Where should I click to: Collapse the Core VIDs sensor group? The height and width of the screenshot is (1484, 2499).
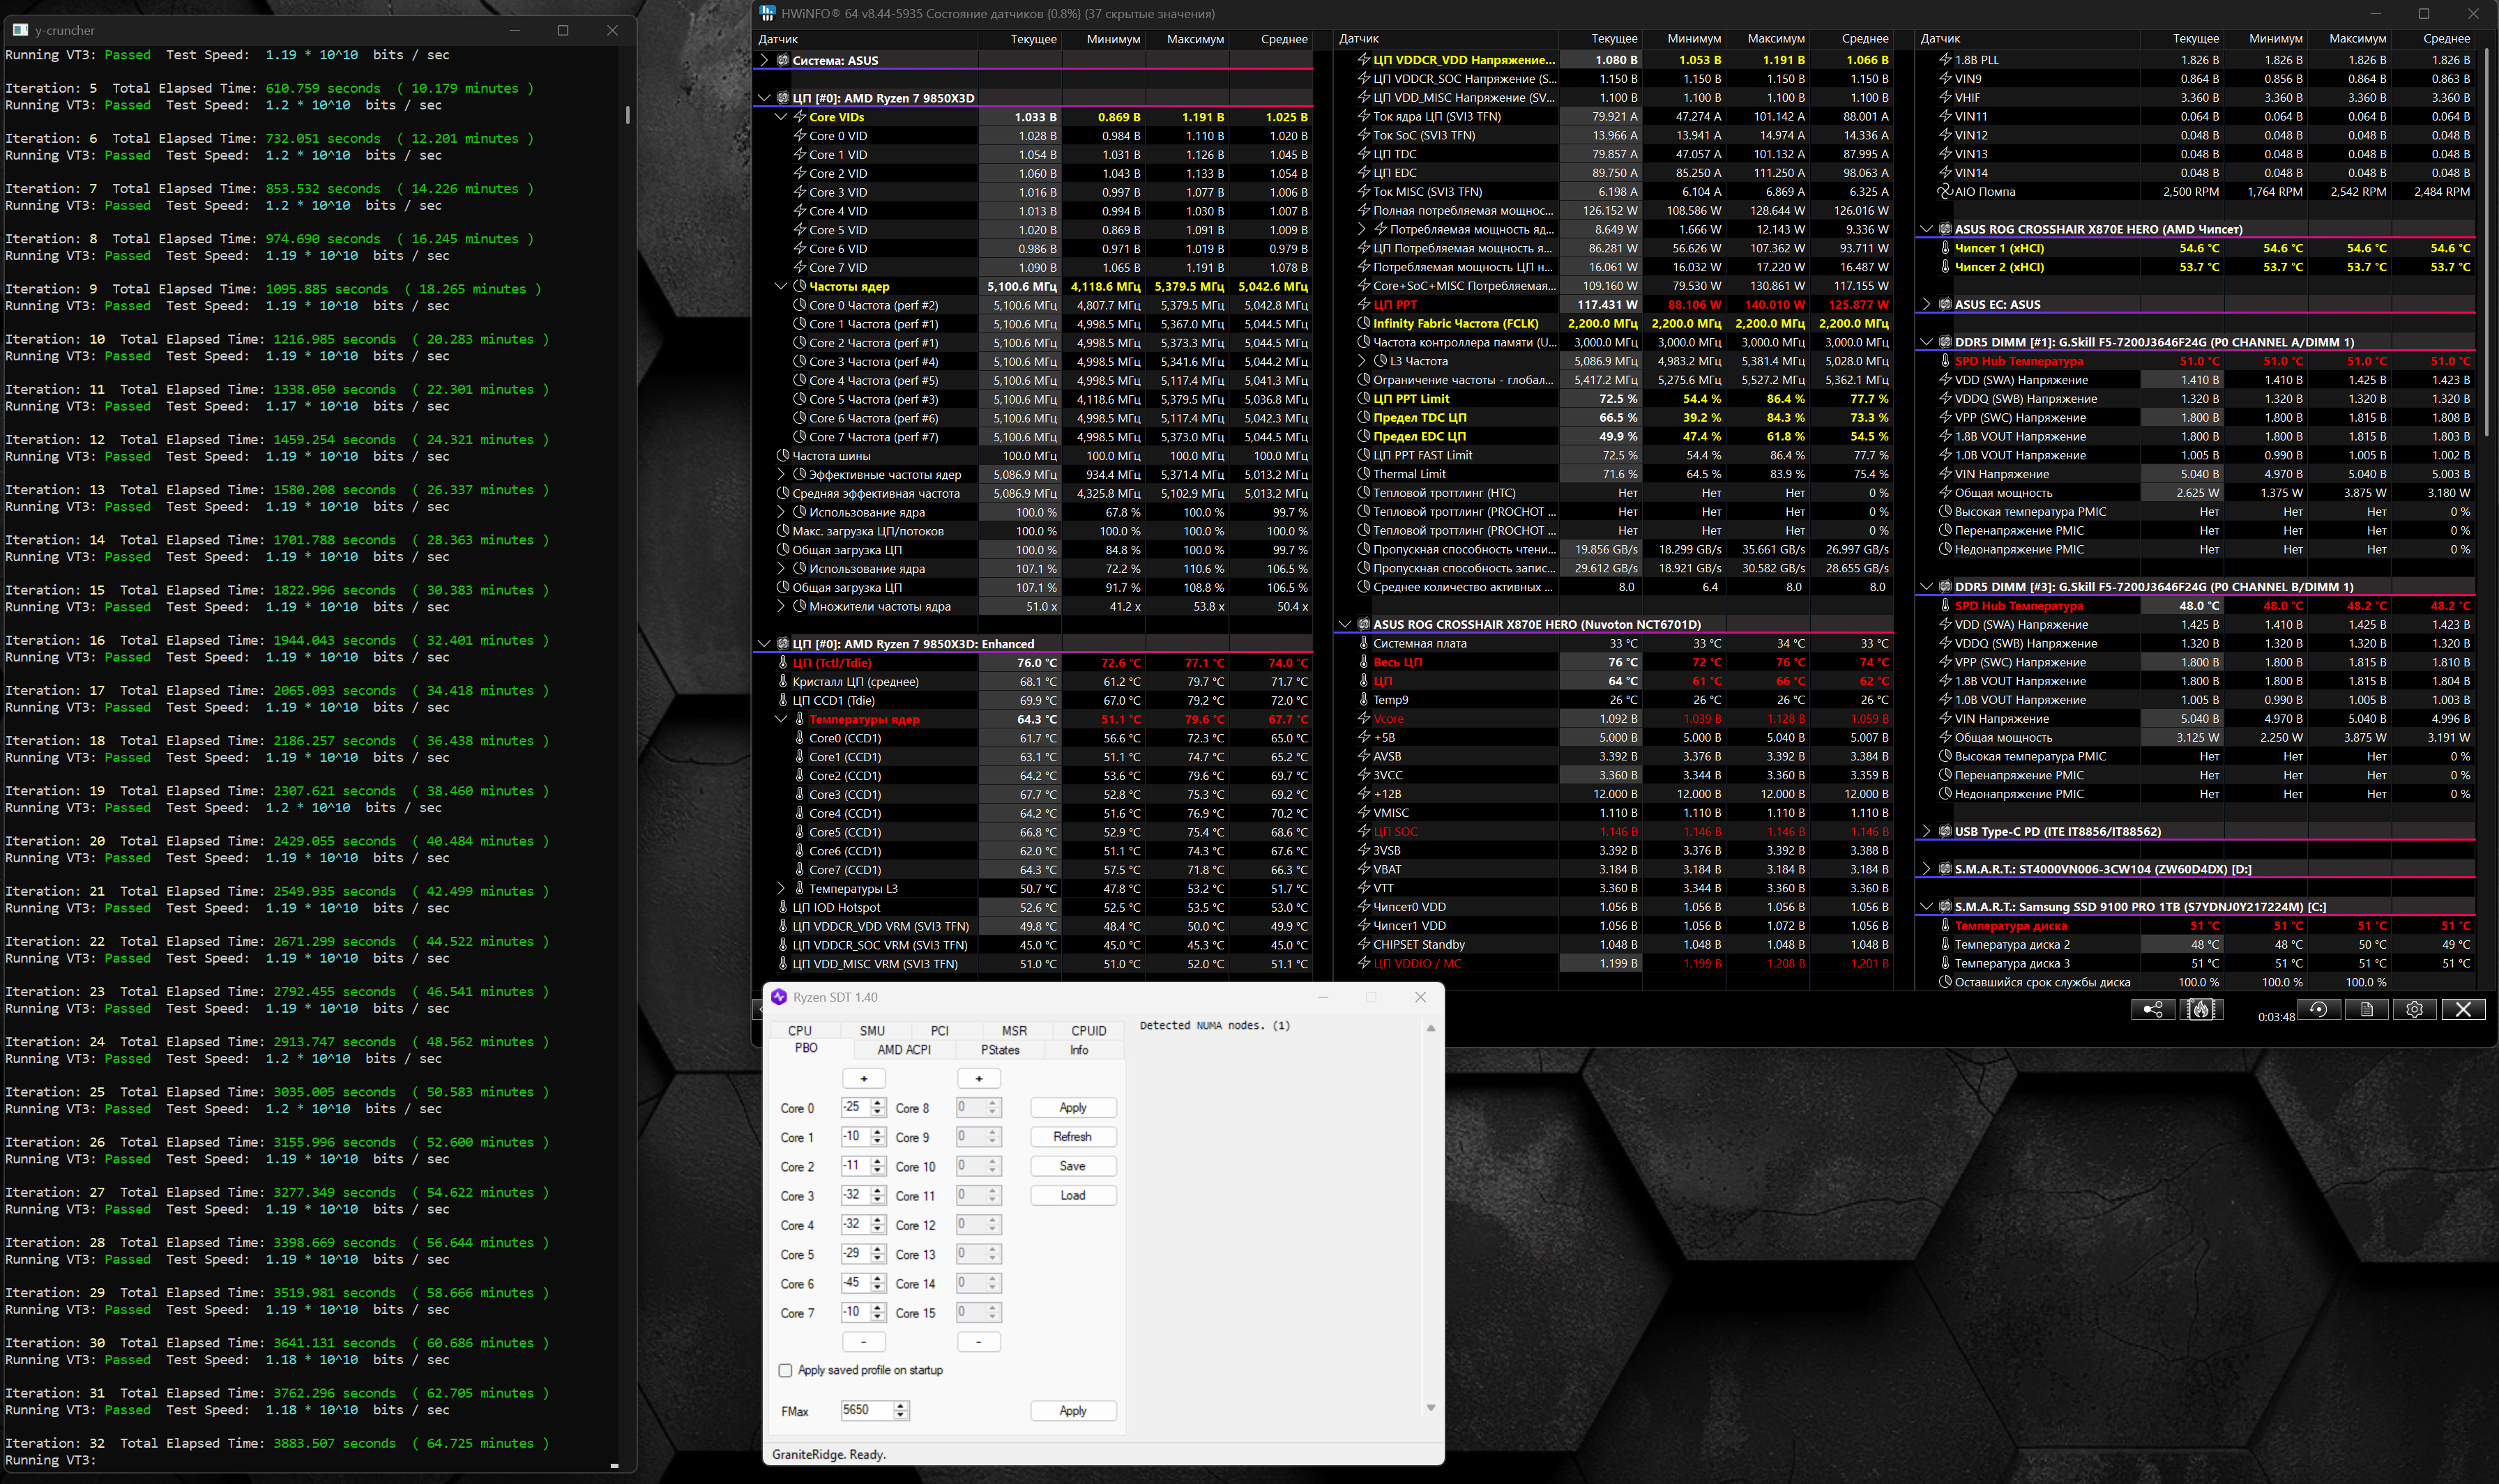click(781, 117)
